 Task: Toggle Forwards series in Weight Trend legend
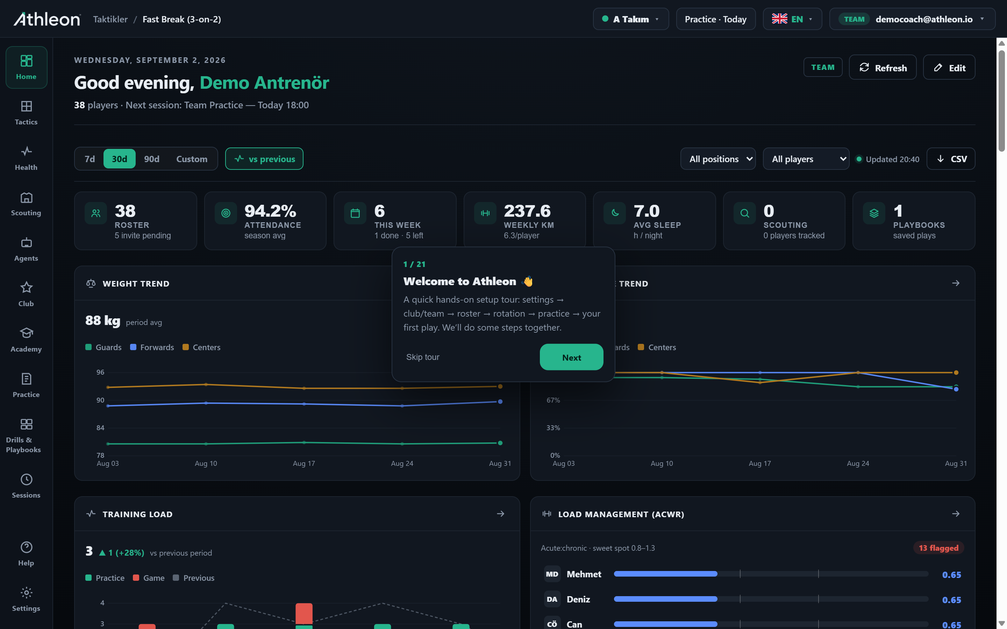[152, 347]
